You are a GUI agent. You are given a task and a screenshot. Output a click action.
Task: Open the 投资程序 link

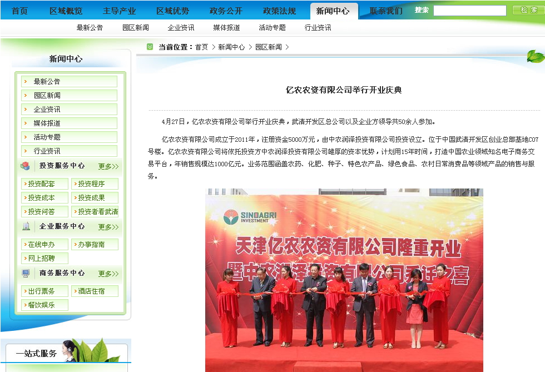pos(95,184)
